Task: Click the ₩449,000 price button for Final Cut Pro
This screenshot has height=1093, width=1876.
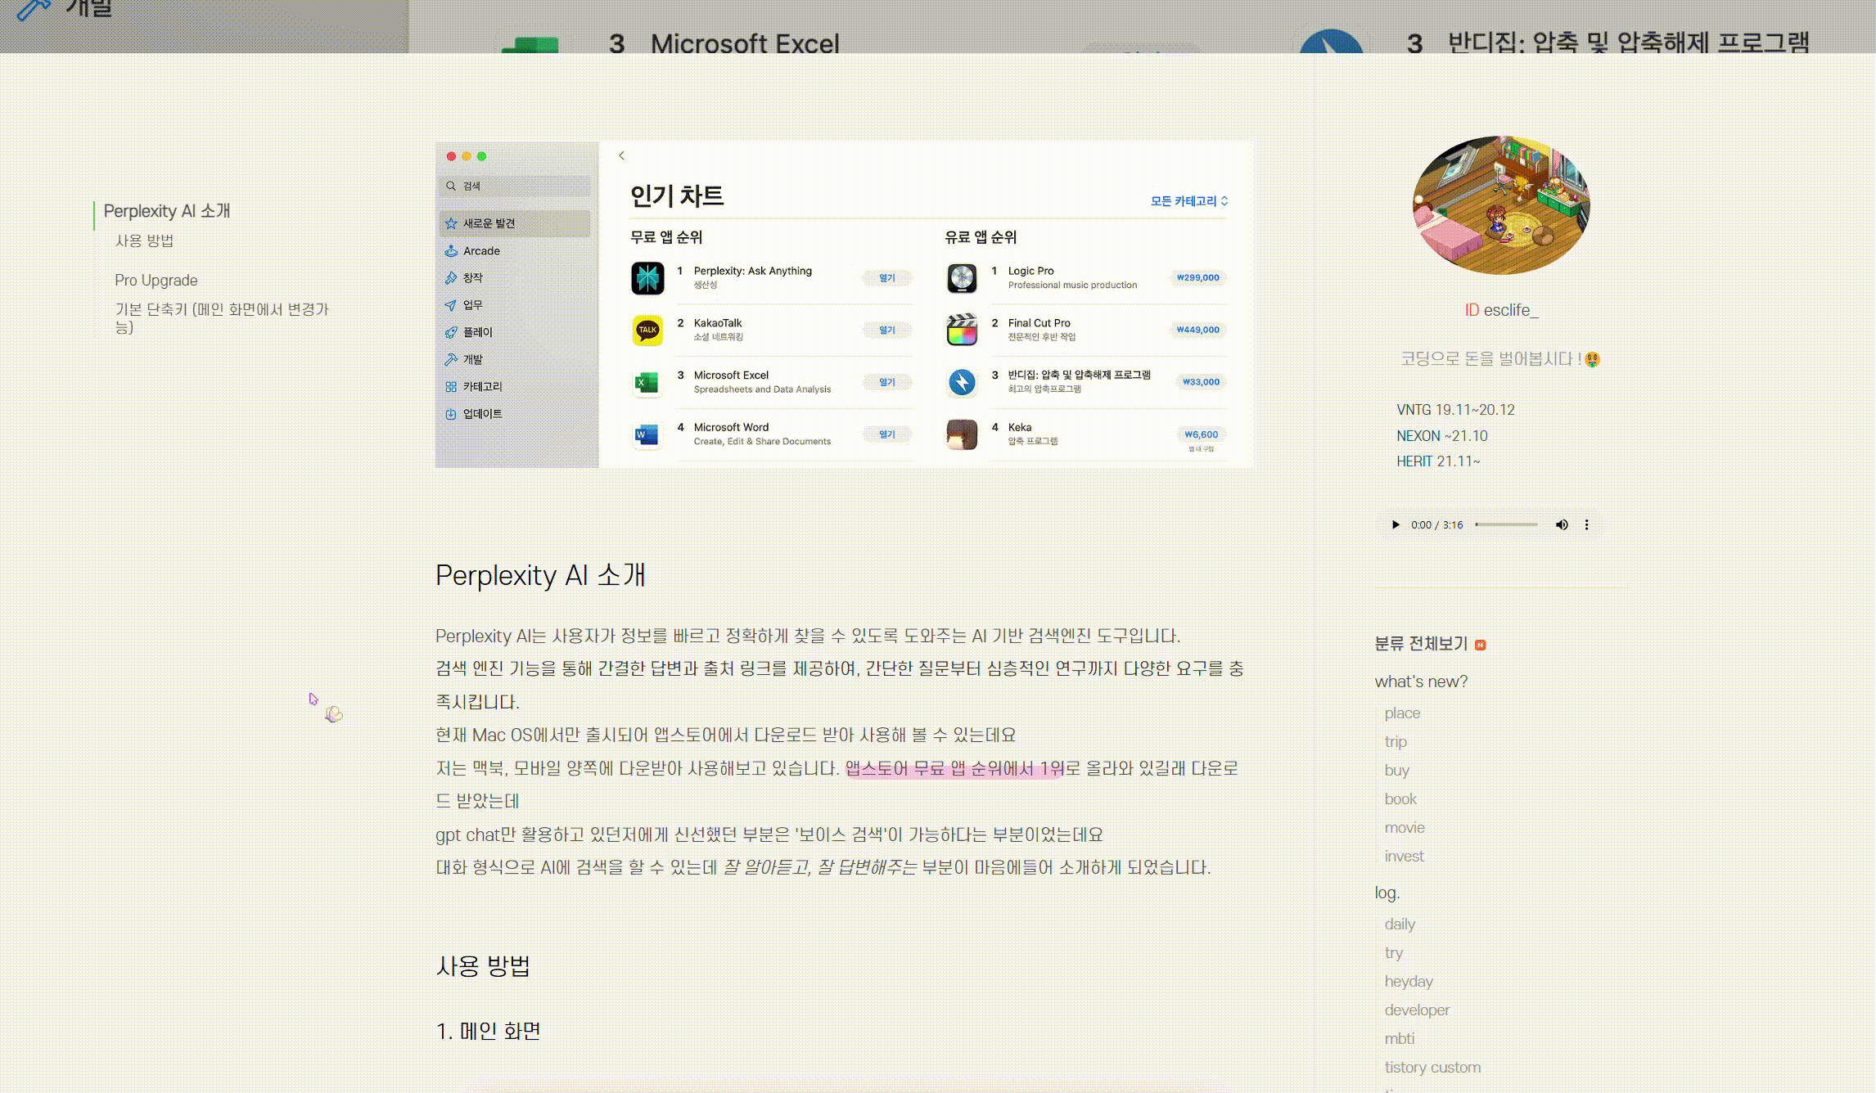Action: (1198, 331)
